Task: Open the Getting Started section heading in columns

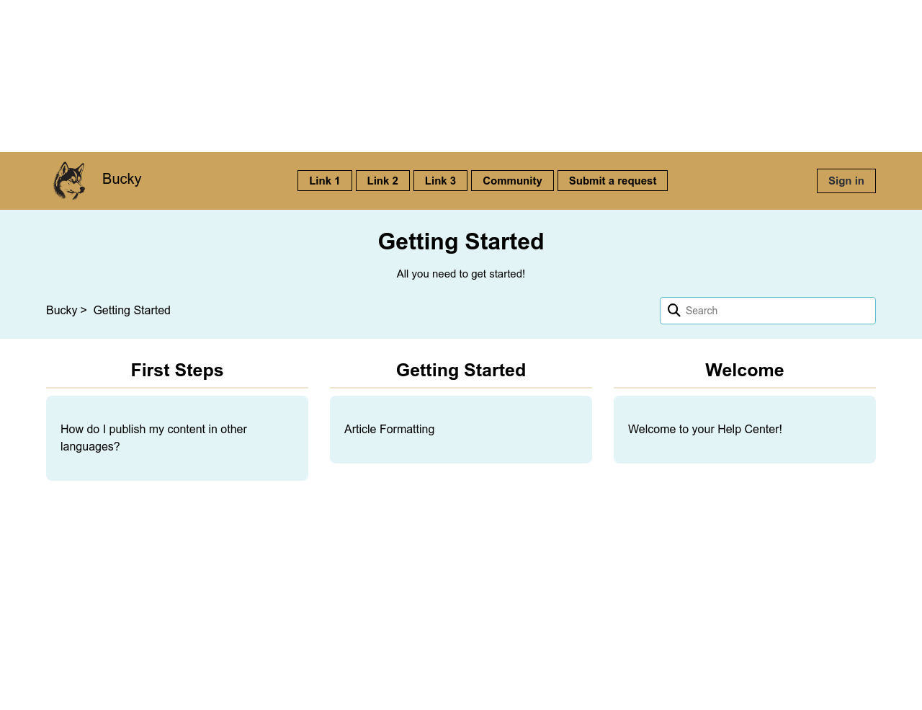Action: [461, 370]
